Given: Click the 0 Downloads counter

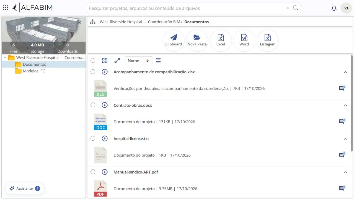Looking at the screenshot, I should 68,48.
